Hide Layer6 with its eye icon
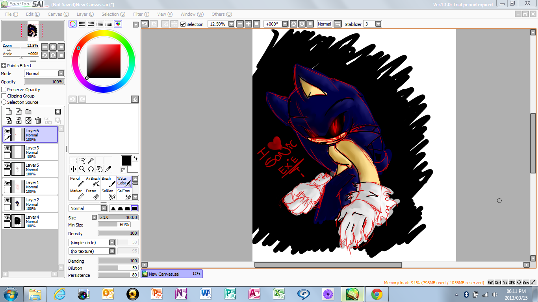Image resolution: width=538 pixels, height=302 pixels. pos(7,131)
